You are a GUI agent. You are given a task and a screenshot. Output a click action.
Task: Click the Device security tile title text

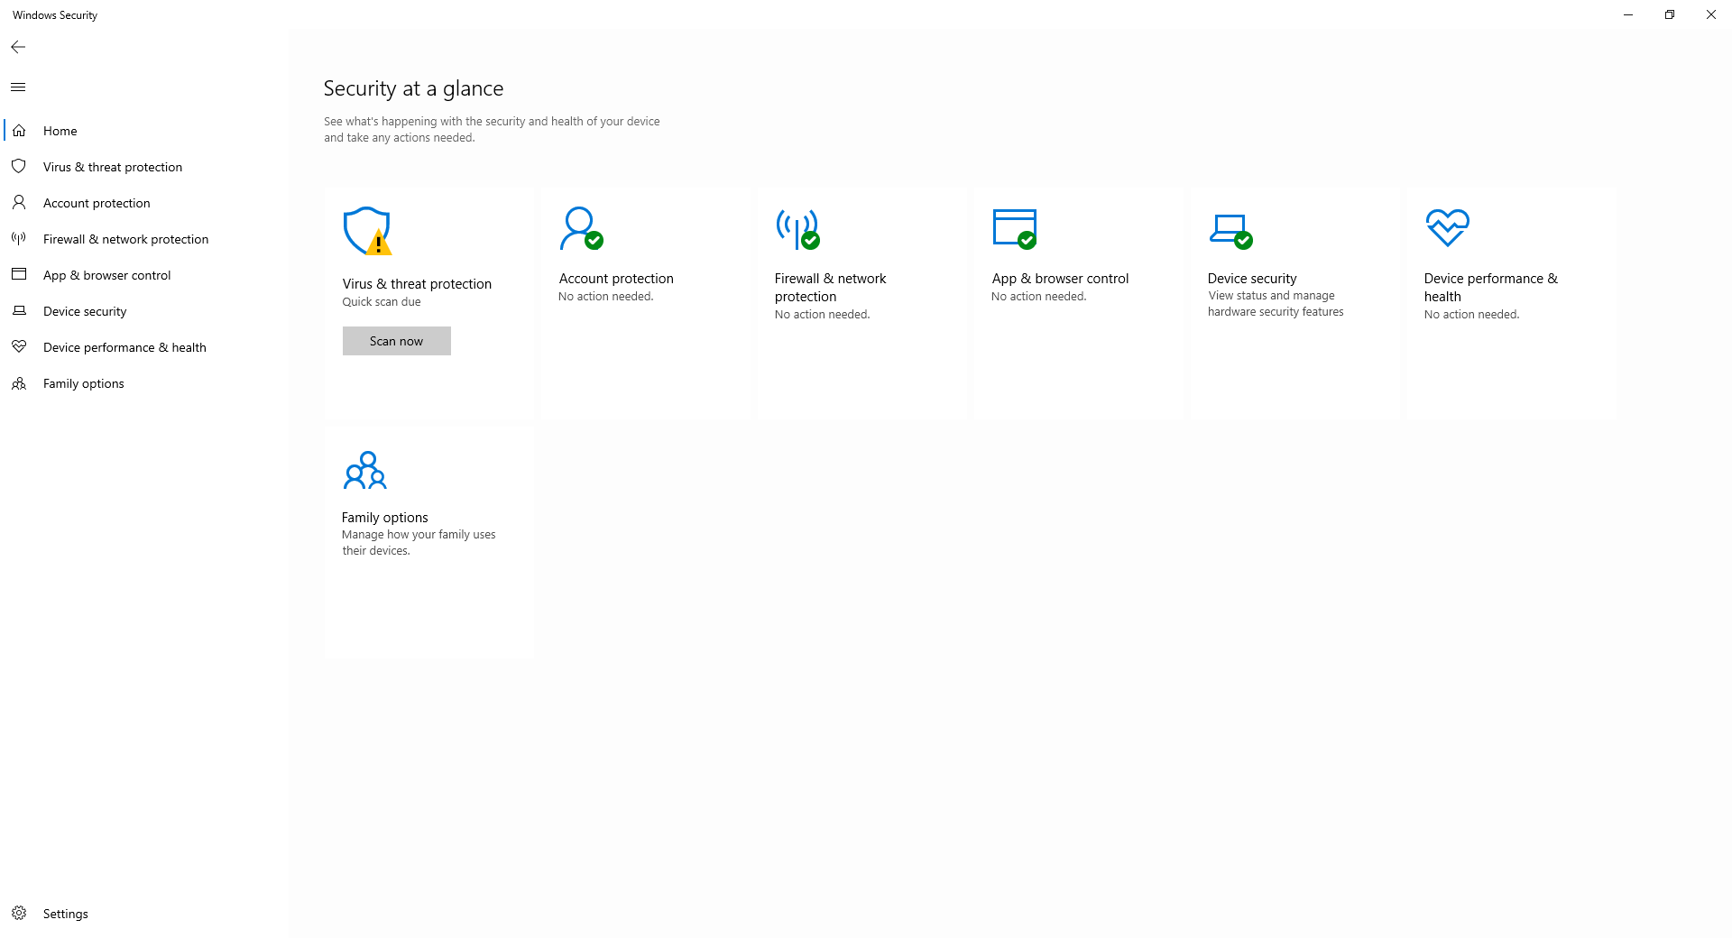[1252, 279]
